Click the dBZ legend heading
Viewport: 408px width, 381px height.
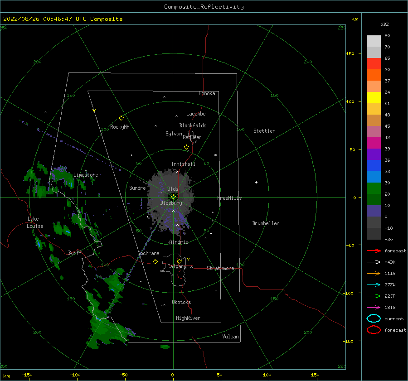pyautogui.click(x=384, y=24)
